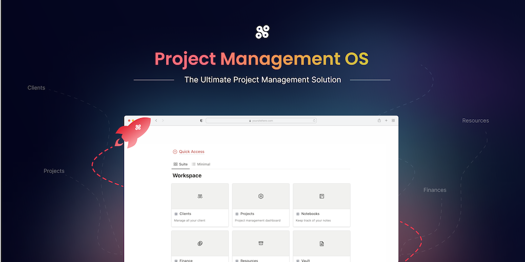Click small page icon beside Clients title
525x262 pixels.
tap(176, 214)
